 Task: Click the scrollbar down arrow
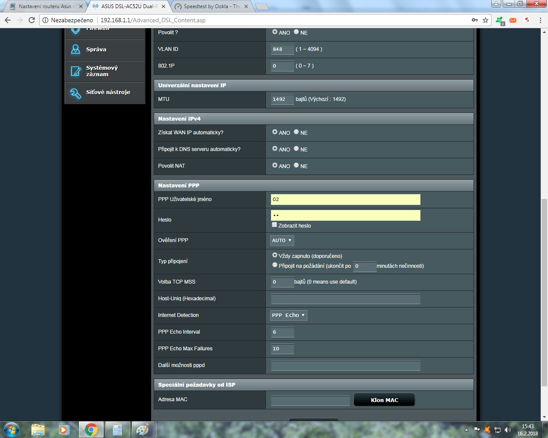point(544,417)
